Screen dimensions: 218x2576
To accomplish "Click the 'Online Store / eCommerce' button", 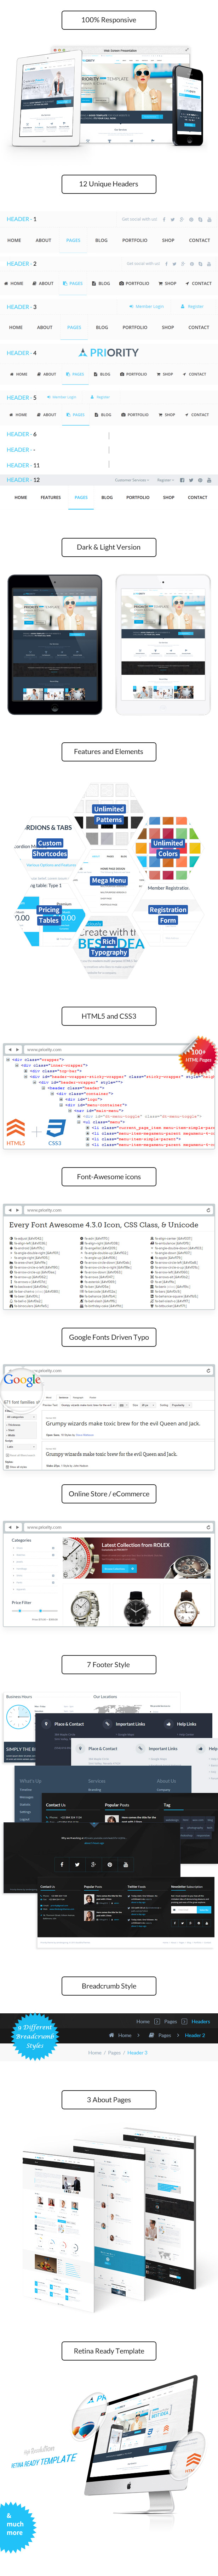I will [109, 1493].
